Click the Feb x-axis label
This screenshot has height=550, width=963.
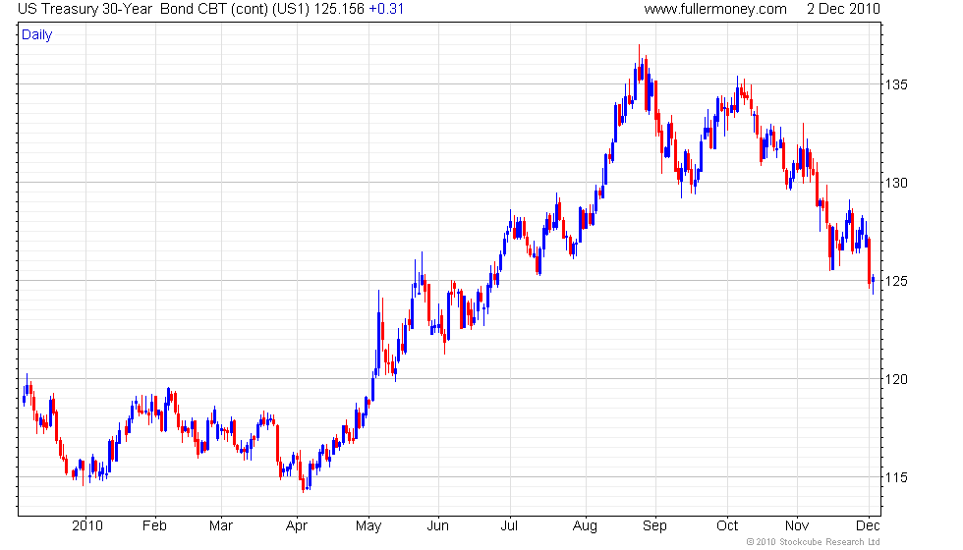154,526
